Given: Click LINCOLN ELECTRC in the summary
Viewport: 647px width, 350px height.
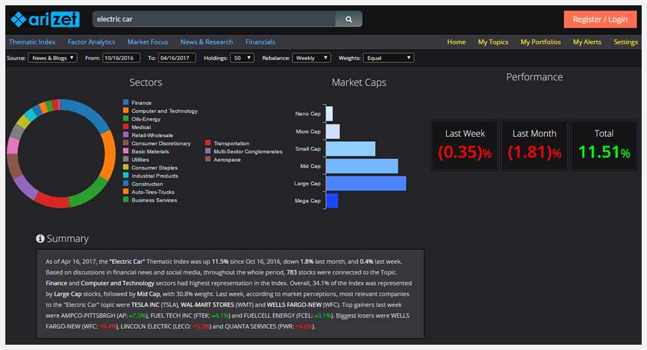Looking at the screenshot, I should pos(146,326).
